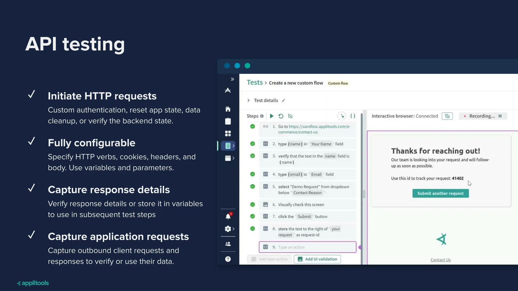Focus the step 9 Type an action field
This screenshot has height=291, width=518.
(x=308, y=247)
